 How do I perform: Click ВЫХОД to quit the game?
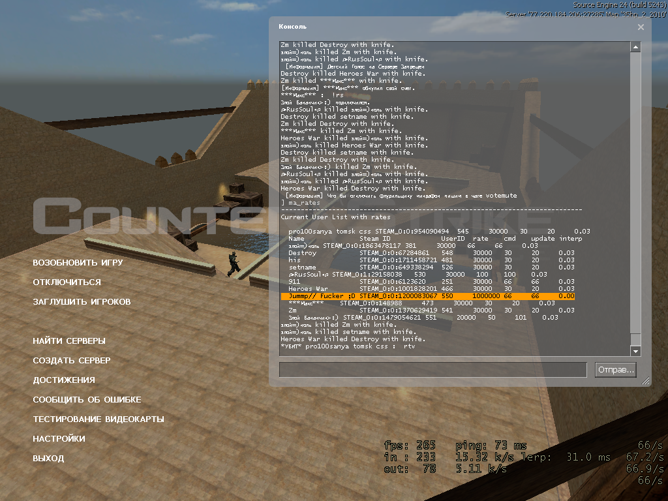[48, 459]
